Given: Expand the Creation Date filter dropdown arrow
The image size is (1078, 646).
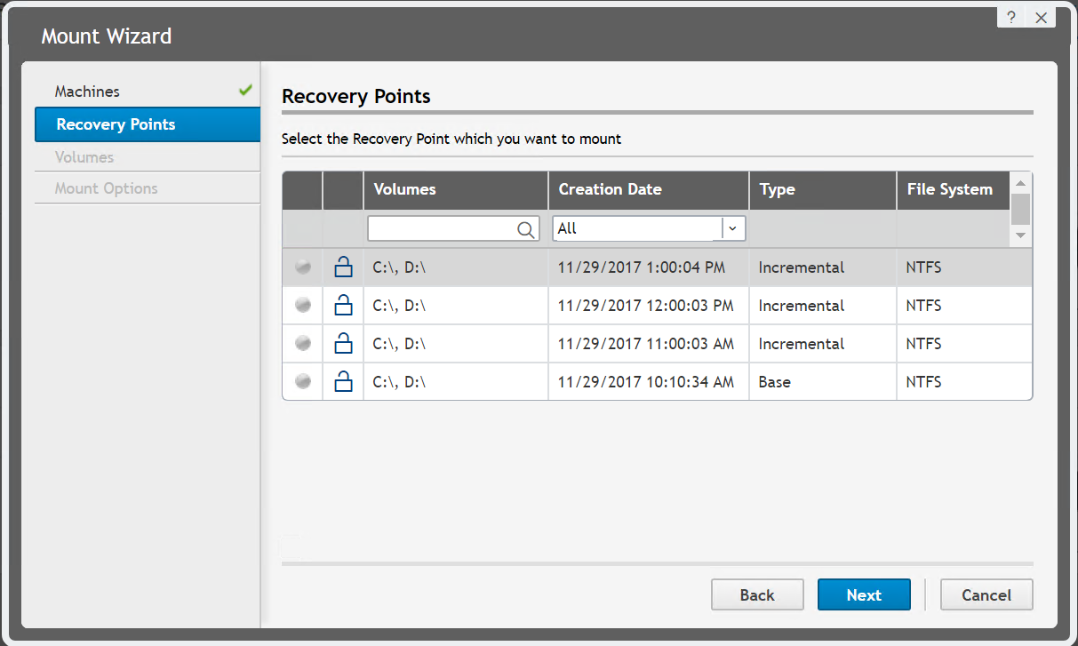Looking at the screenshot, I should [x=733, y=228].
